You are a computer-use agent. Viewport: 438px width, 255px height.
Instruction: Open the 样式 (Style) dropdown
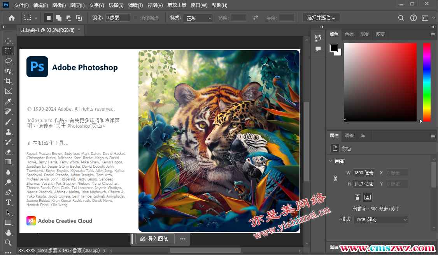[198, 18]
